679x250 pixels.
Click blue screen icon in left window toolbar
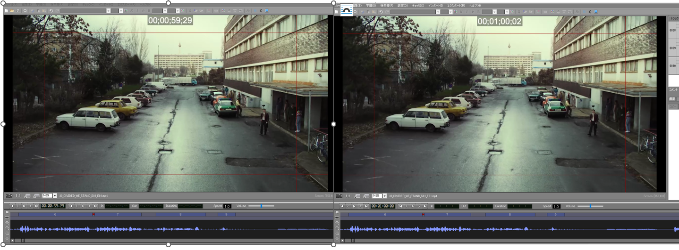(266, 10)
